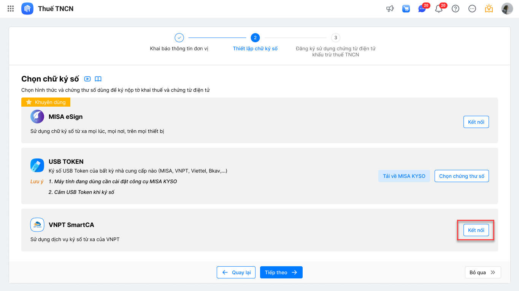This screenshot has height=291, width=519.
Task: Click Chọn chứng thư số button
Action: (x=462, y=176)
